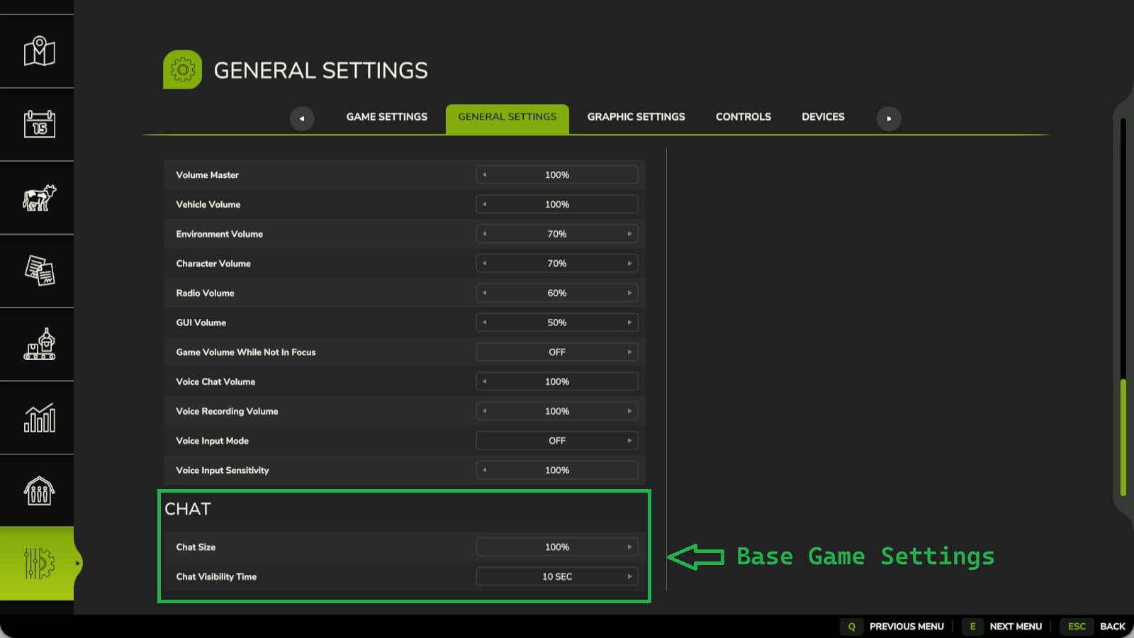1134x638 pixels.
Task: Open the barn storage icon in sidebar
Action: 39,491
